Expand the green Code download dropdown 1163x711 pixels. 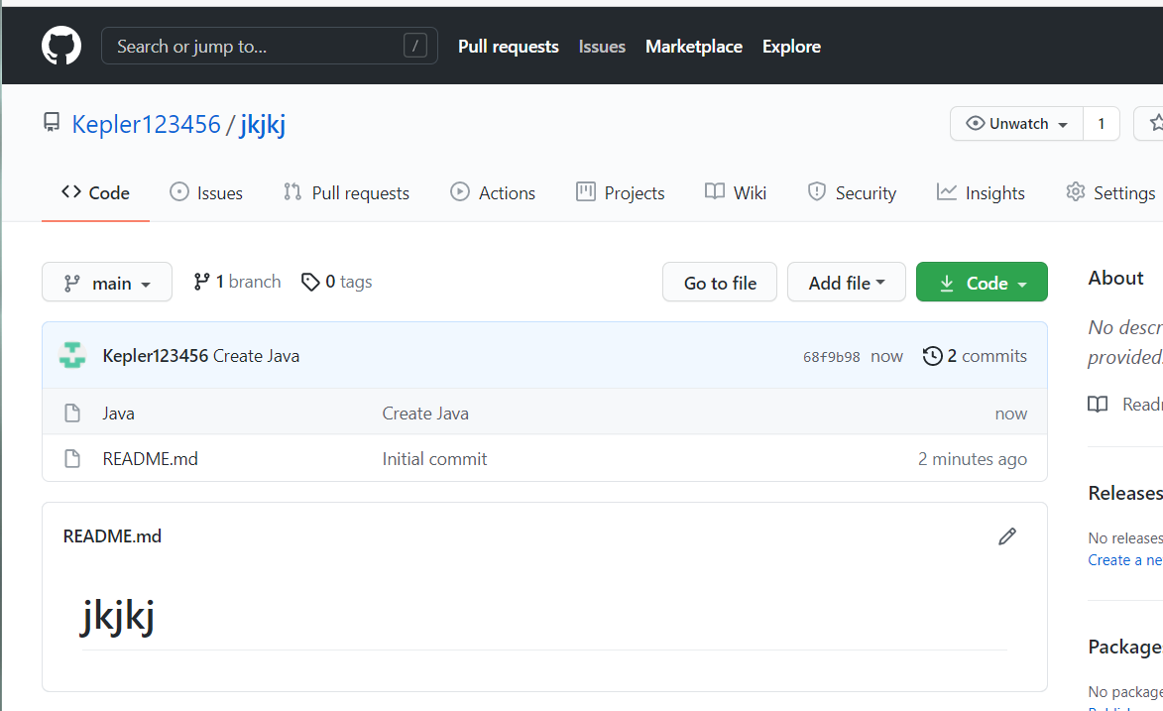point(982,282)
